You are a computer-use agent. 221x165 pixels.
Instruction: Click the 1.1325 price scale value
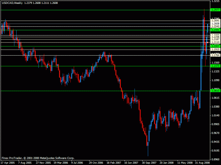[216, 71]
